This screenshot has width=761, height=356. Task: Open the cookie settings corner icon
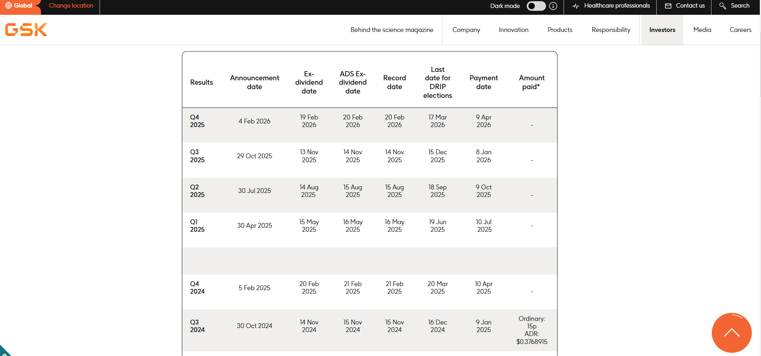[4, 352]
